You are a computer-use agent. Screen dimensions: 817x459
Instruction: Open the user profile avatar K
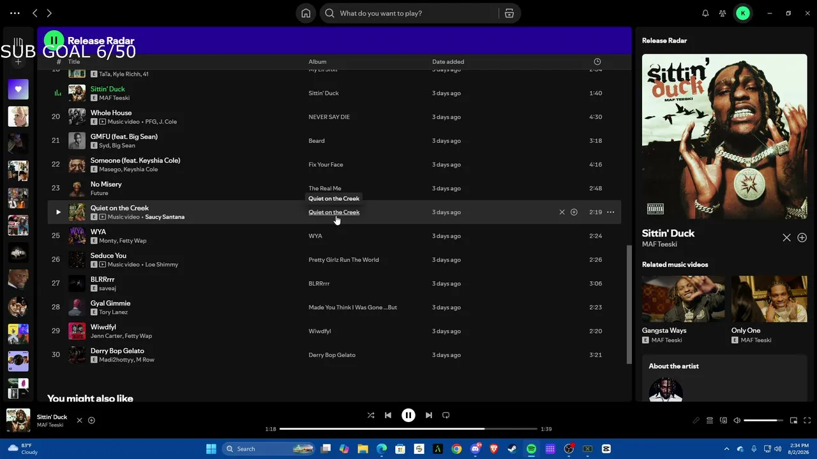click(x=743, y=13)
